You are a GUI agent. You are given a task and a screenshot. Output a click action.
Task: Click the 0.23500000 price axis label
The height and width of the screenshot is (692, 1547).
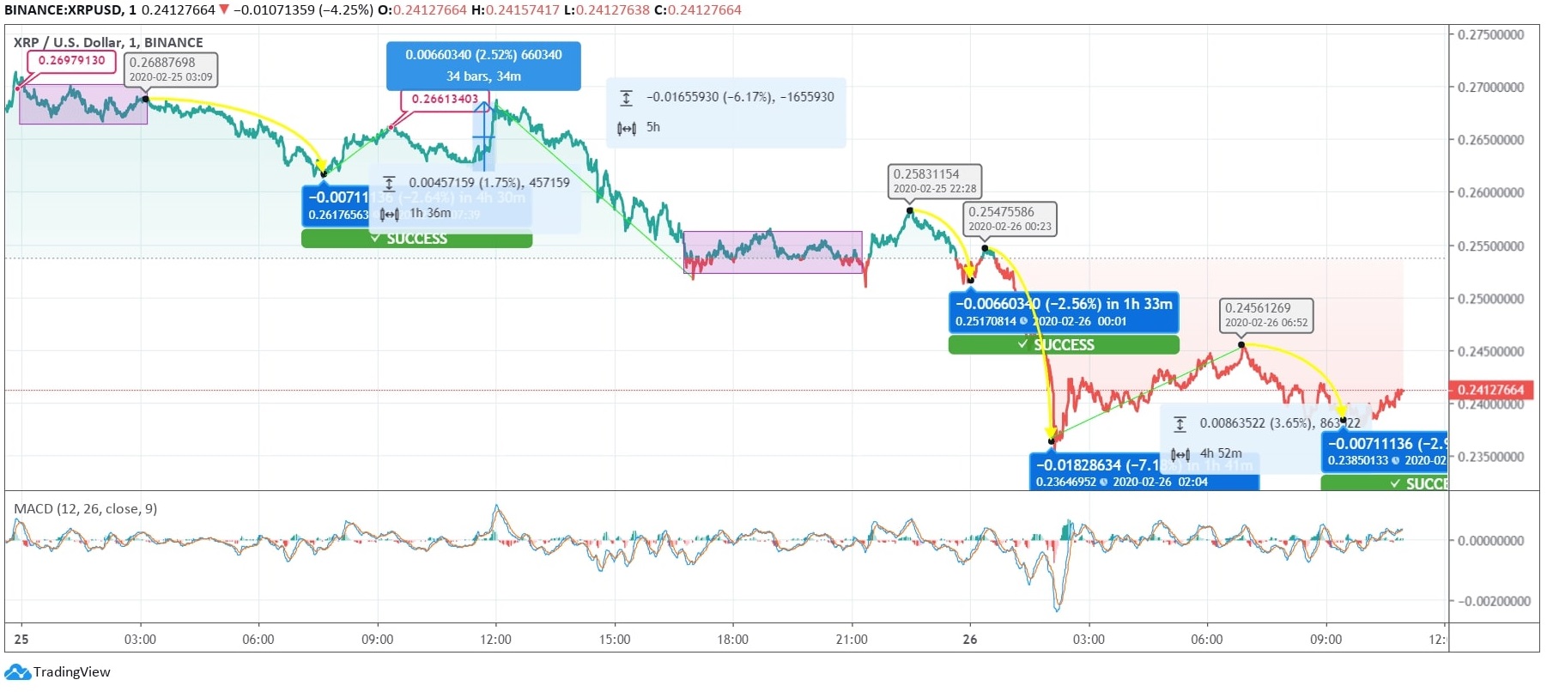1490,457
